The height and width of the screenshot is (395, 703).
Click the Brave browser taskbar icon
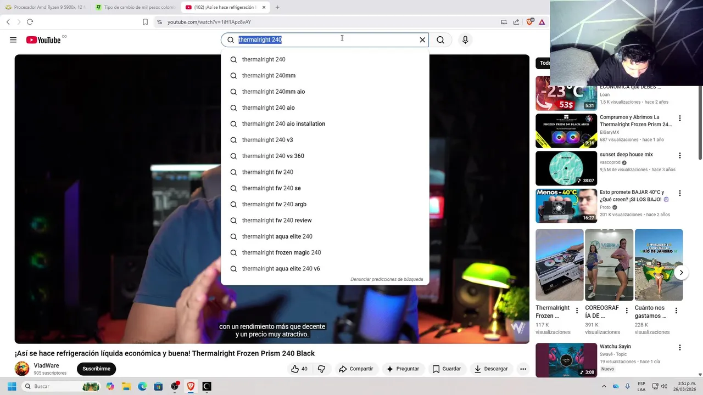[x=191, y=386]
